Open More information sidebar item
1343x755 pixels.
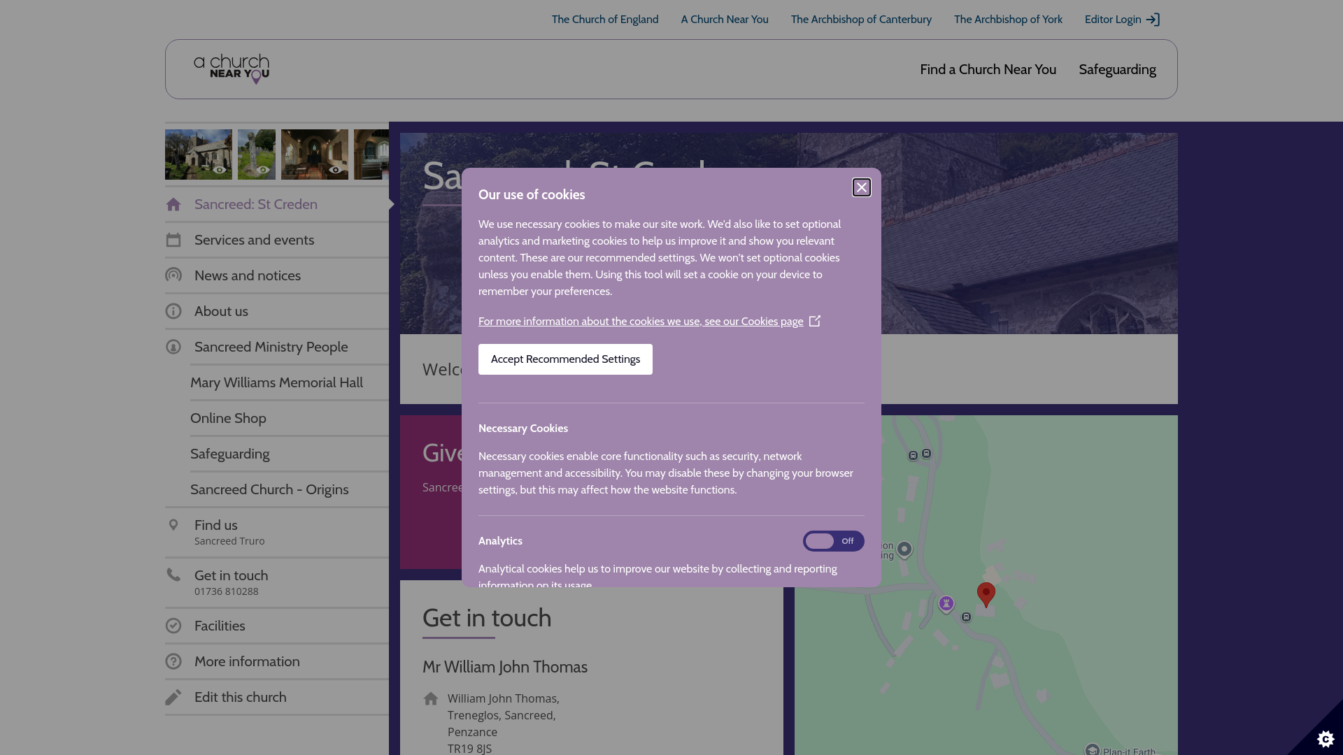click(x=277, y=661)
